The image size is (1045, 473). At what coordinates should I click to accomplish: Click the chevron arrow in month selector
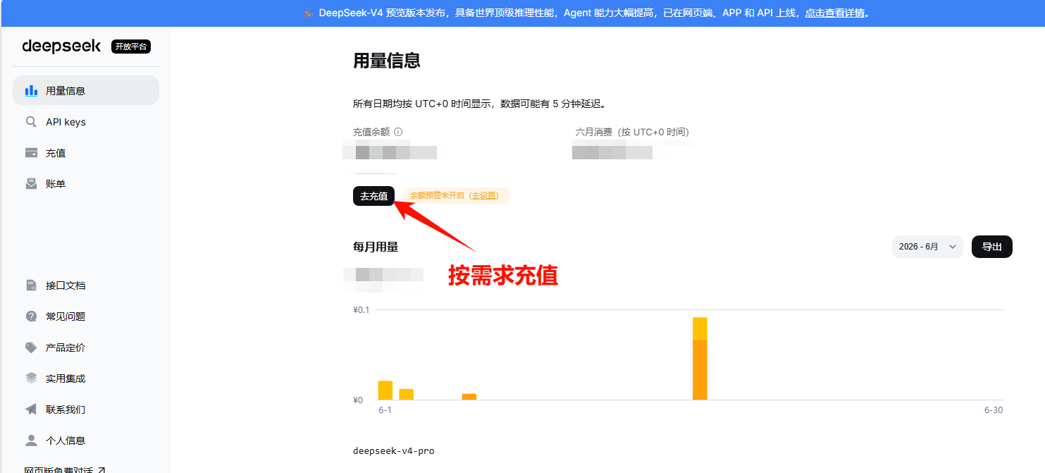(953, 247)
